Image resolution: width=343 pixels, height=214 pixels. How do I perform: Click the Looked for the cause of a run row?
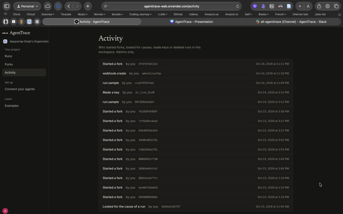[196, 207]
